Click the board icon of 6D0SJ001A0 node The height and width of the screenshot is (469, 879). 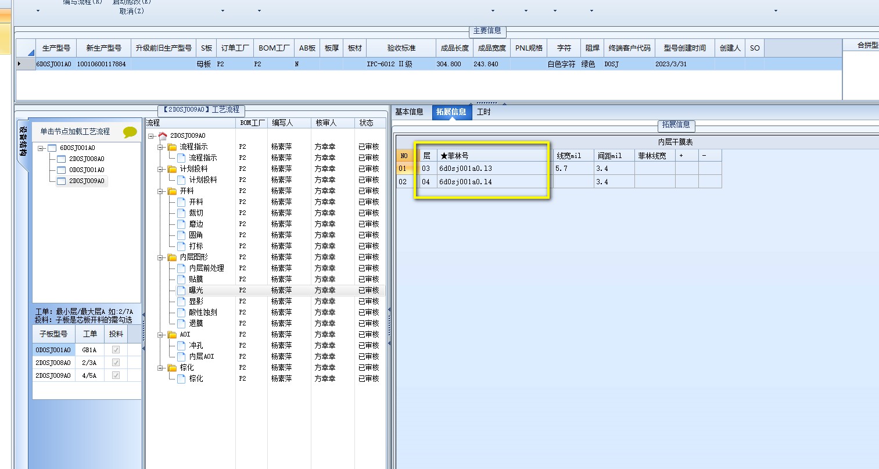[52, 148]
